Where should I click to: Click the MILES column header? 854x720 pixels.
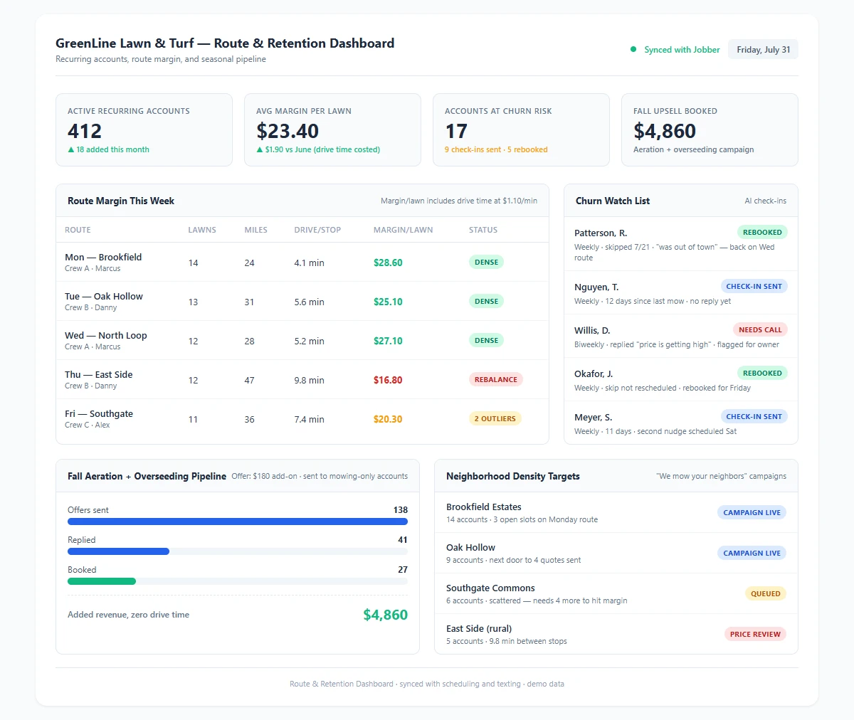tap(255, 230)
